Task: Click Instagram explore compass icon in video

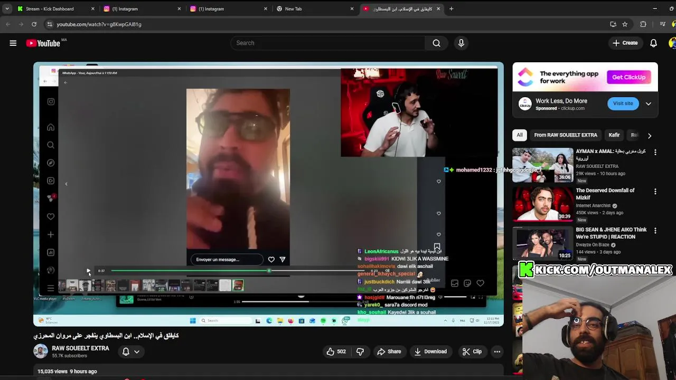Action: (x=51, y=163)
